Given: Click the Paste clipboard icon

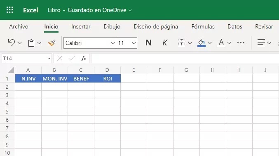Looking at the screenshot, I should tap(31, 43).
